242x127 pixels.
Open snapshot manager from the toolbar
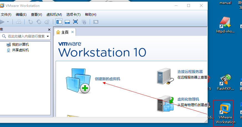click(47, 22)
